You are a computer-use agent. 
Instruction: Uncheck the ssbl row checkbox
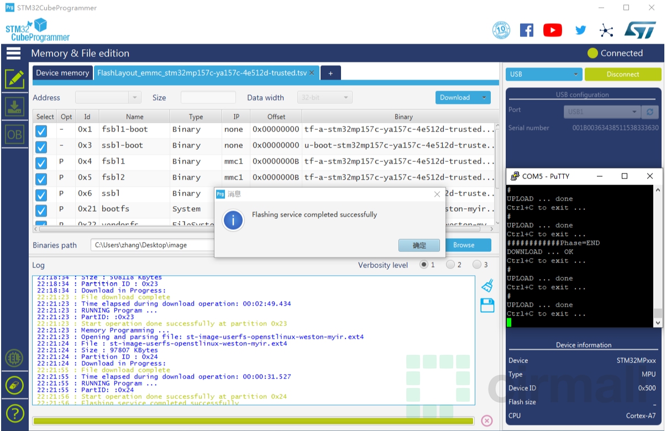[x=41, y=195]
